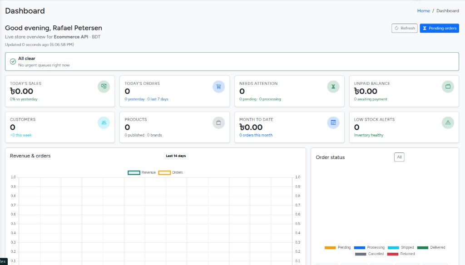Click the Low Stock Alerts card heading
This screenshot has width=465, height=265.
point(374,119)
